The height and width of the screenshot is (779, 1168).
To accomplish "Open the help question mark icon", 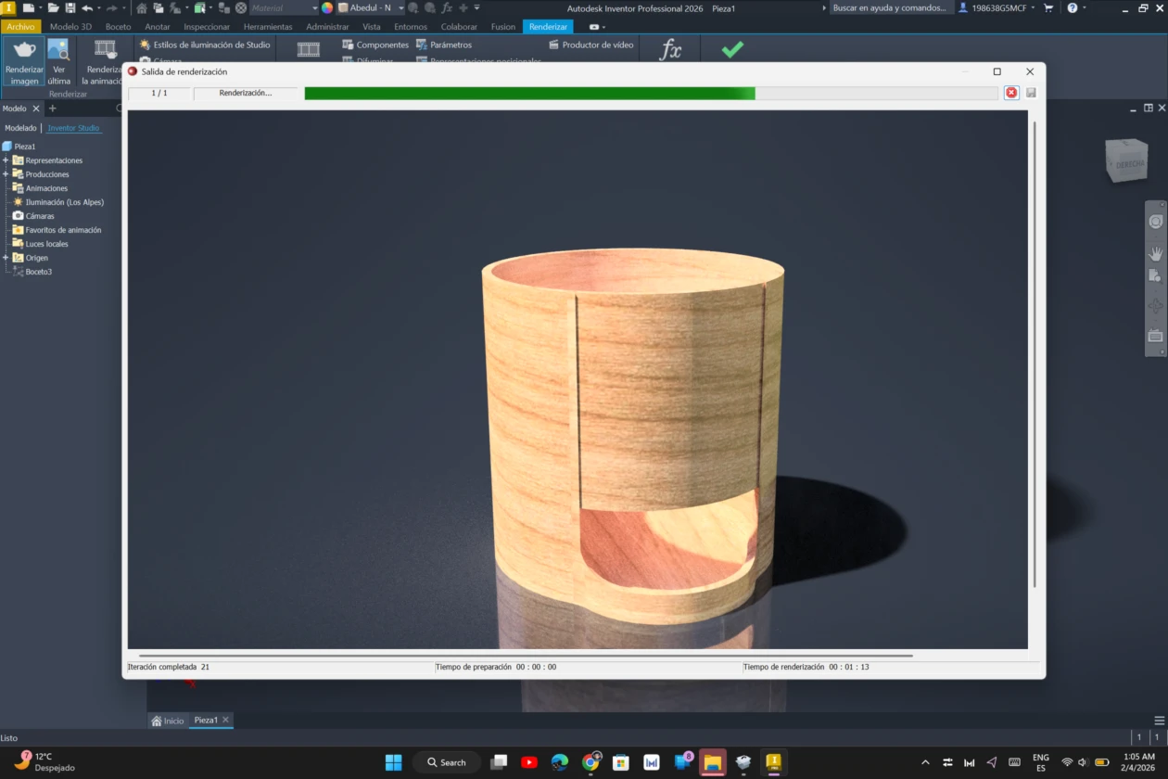I will tap(1073, 7).
